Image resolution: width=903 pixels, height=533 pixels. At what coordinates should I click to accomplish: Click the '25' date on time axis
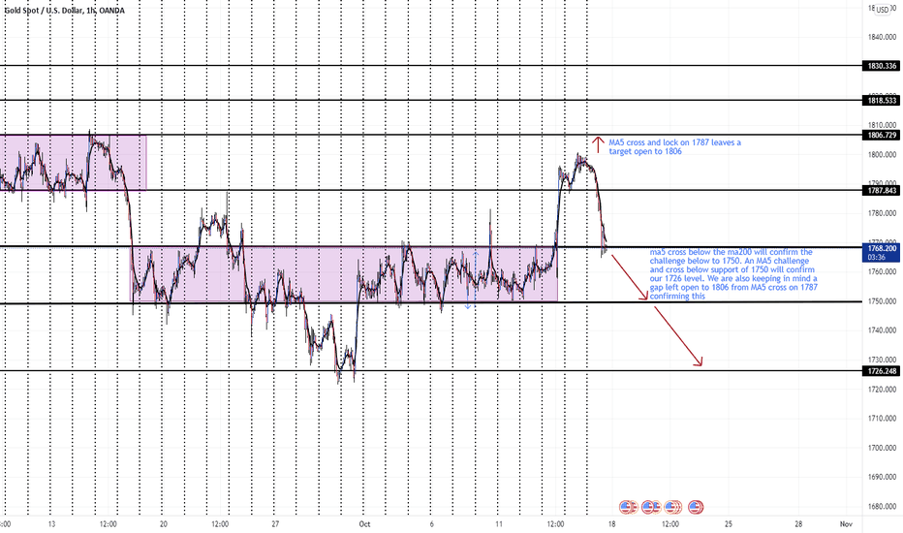(x=729, y=524)
